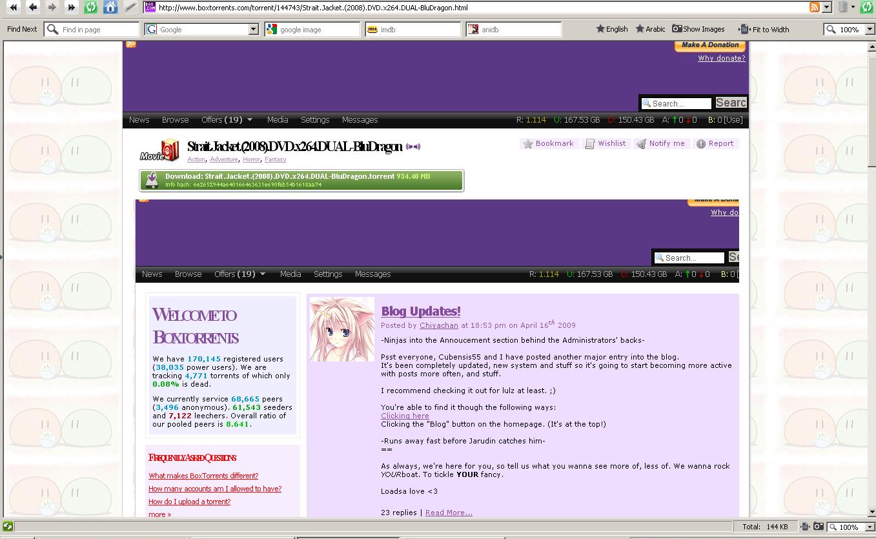Click the imdb search field
This screenshot has width=876, height=539.
point(413,29)
